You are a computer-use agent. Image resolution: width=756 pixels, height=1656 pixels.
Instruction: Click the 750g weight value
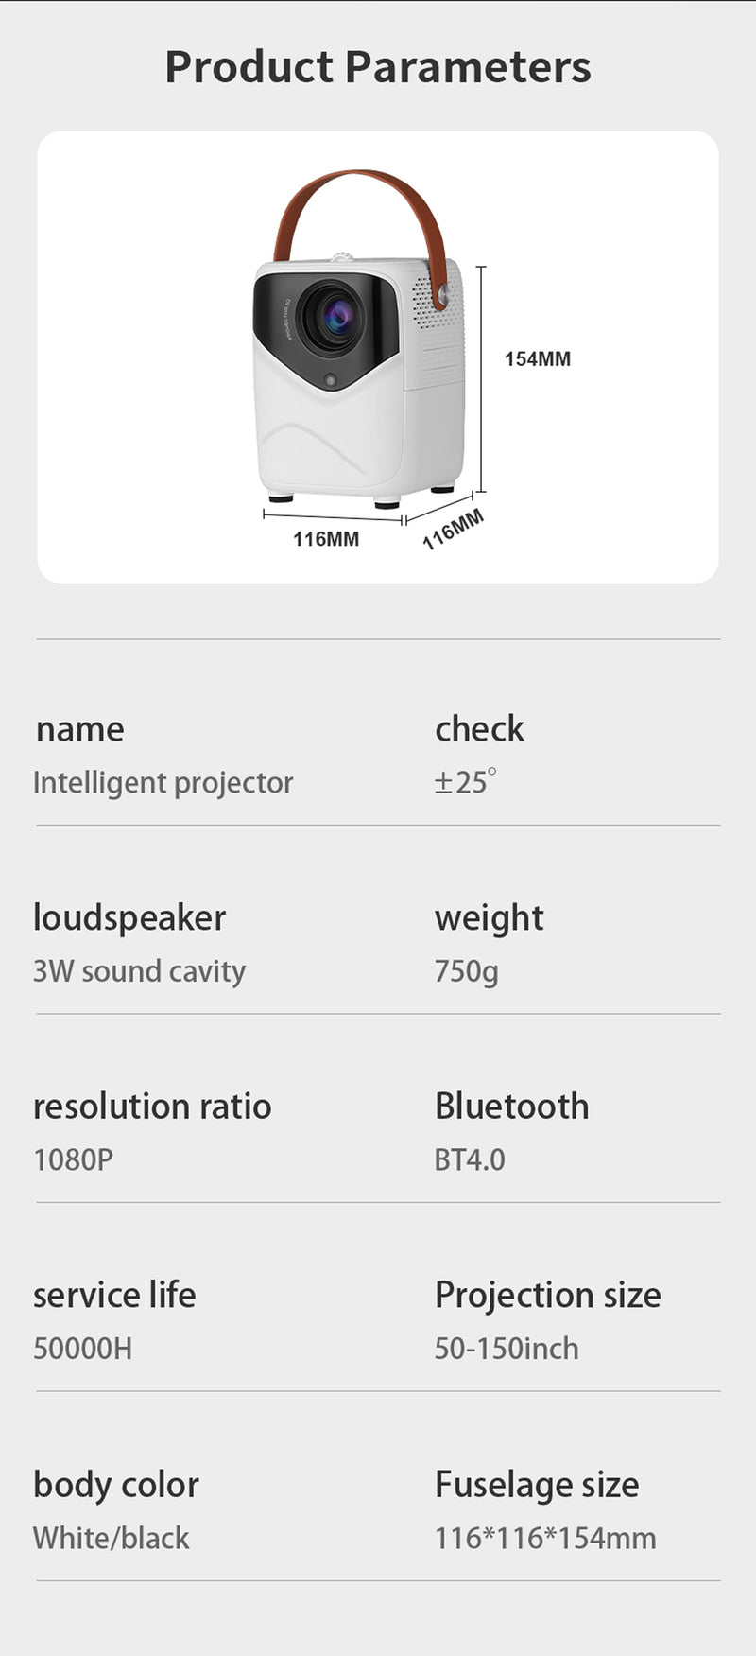click(466, 971)
